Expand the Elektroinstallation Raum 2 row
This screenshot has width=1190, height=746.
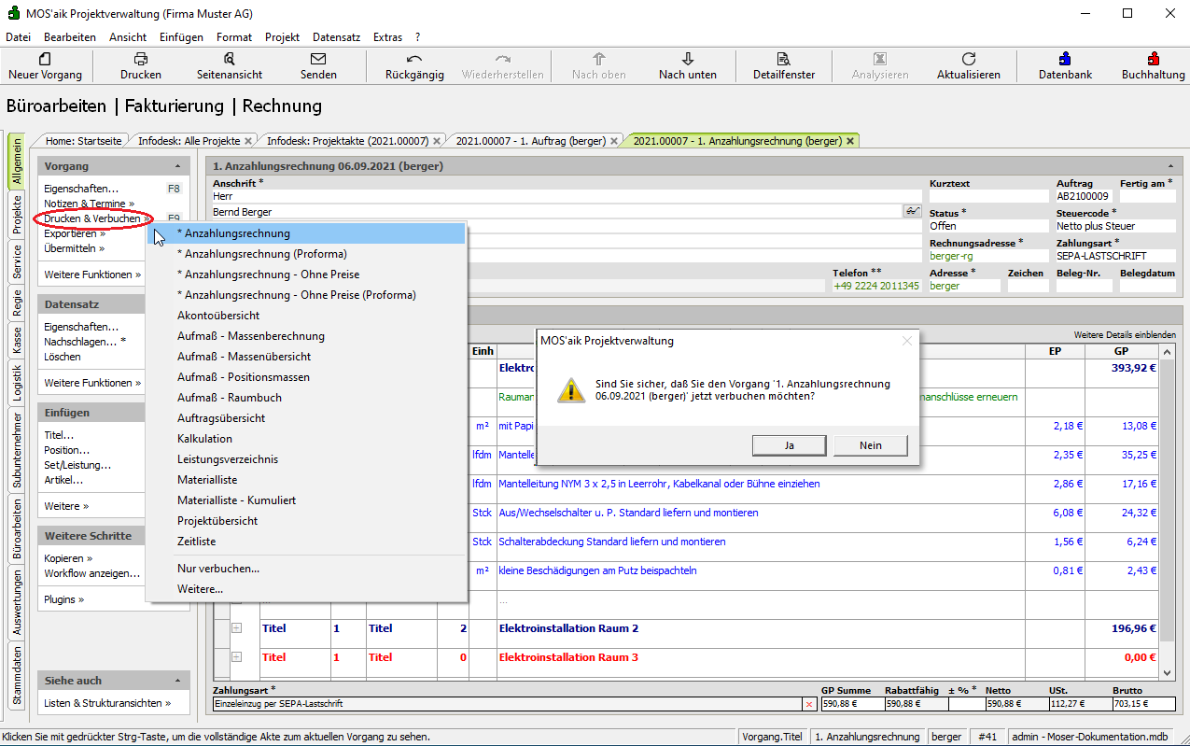[x=237, y=628]
